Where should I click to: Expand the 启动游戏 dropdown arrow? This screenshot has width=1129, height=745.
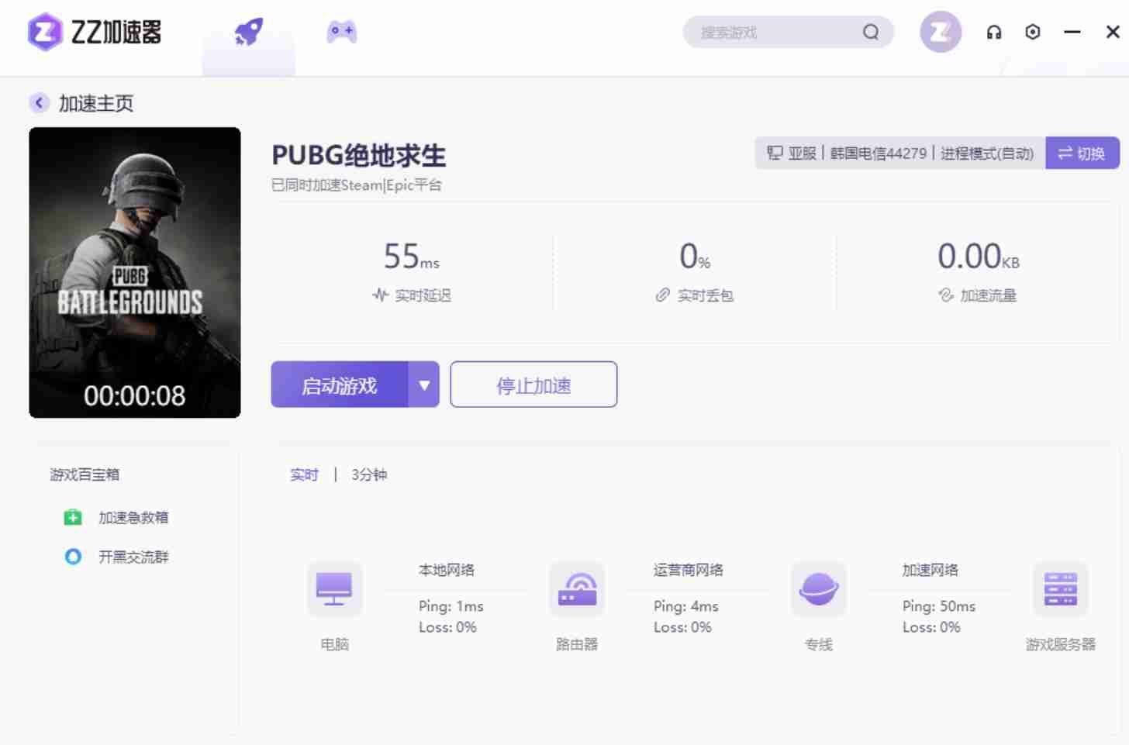click(424, 385)
